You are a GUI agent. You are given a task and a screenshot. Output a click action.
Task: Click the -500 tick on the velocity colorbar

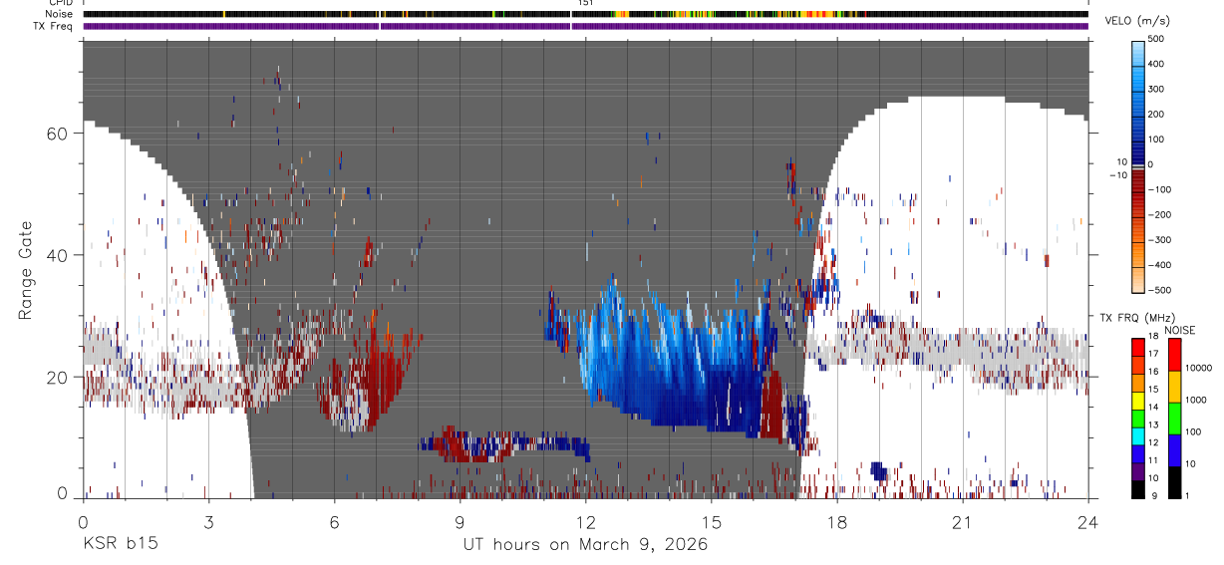click(x=1160, y=290)
